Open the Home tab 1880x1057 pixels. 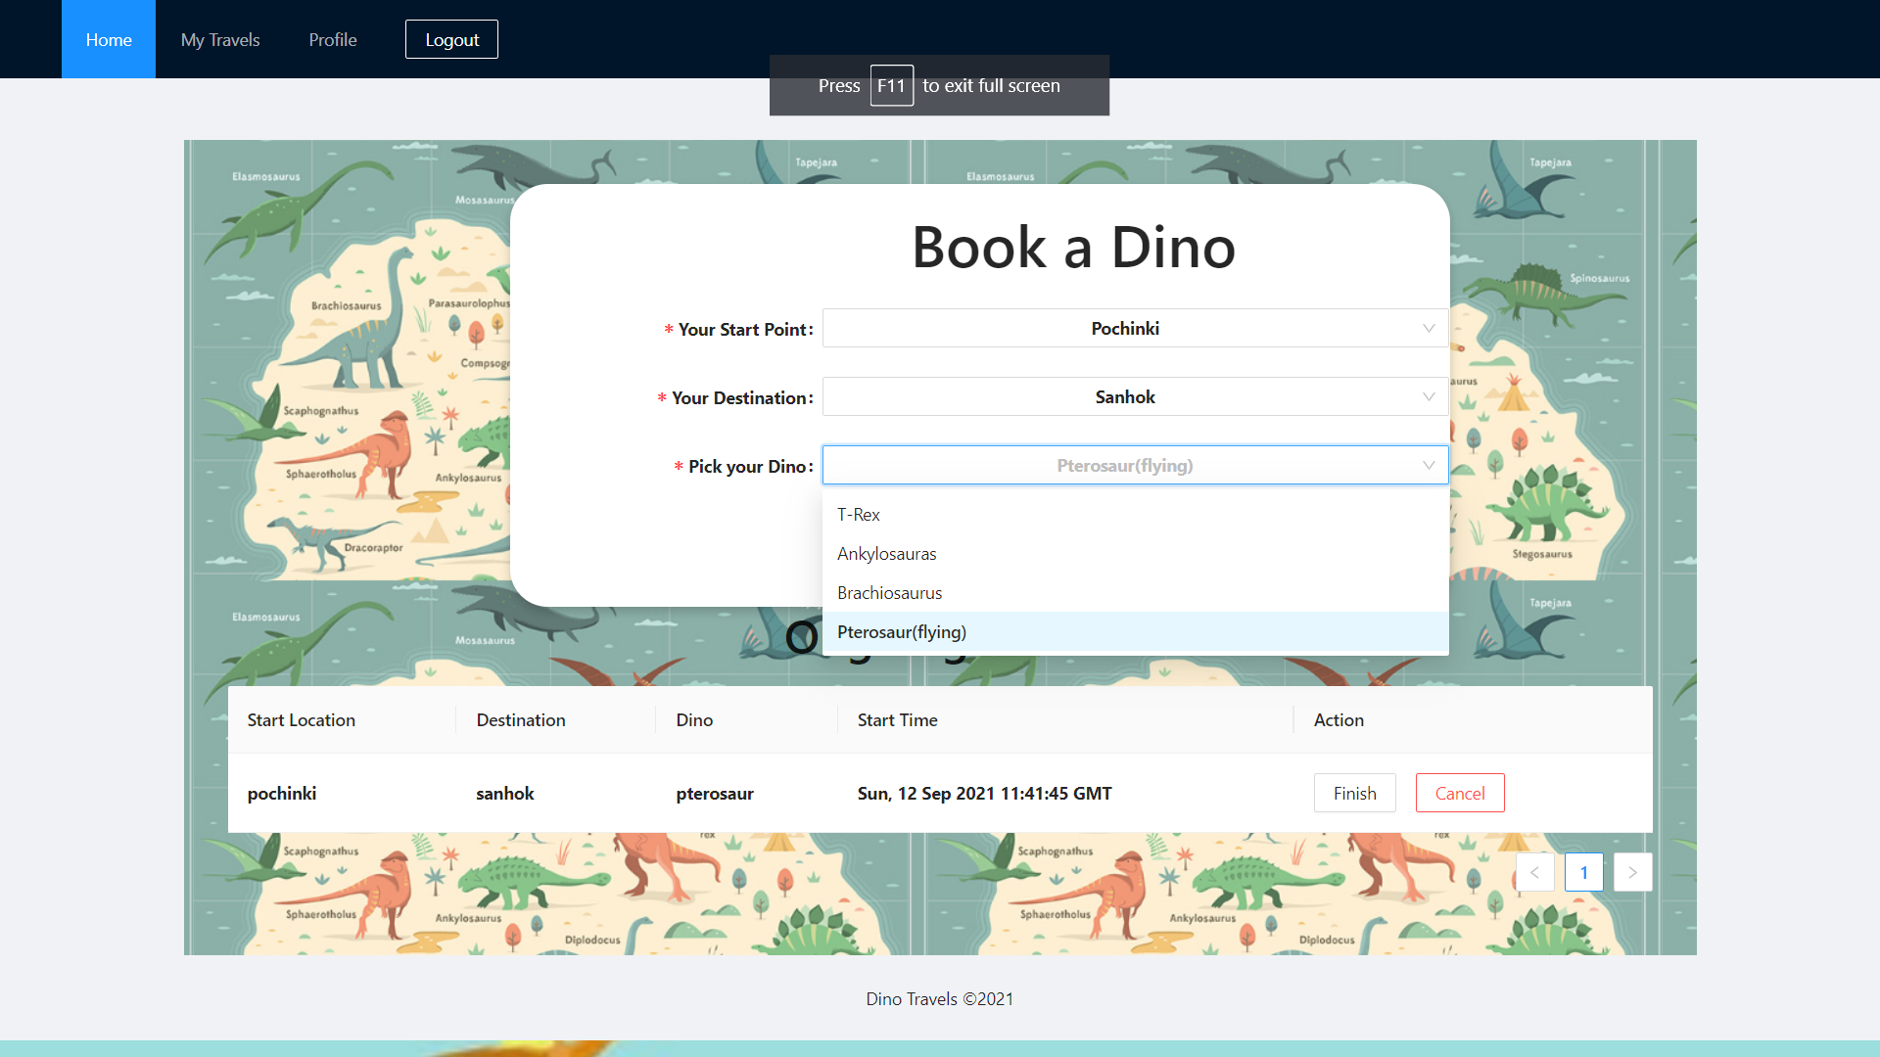(109, 40)
